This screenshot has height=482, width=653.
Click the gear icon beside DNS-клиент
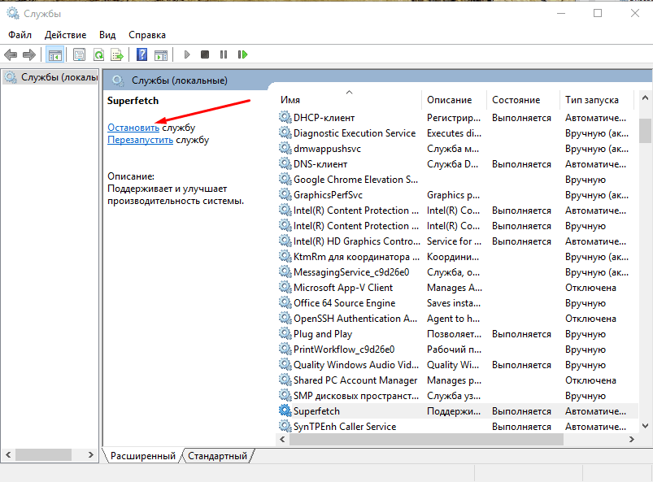pos(285,163)
